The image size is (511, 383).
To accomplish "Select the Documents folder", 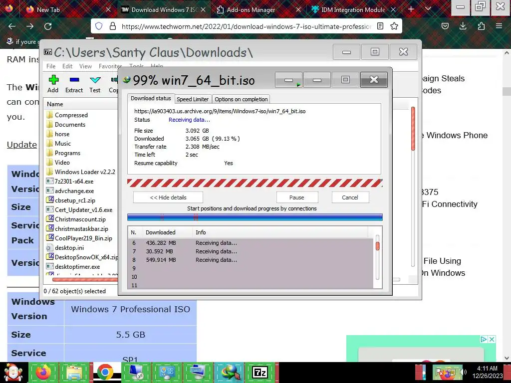I will (70, 124).
